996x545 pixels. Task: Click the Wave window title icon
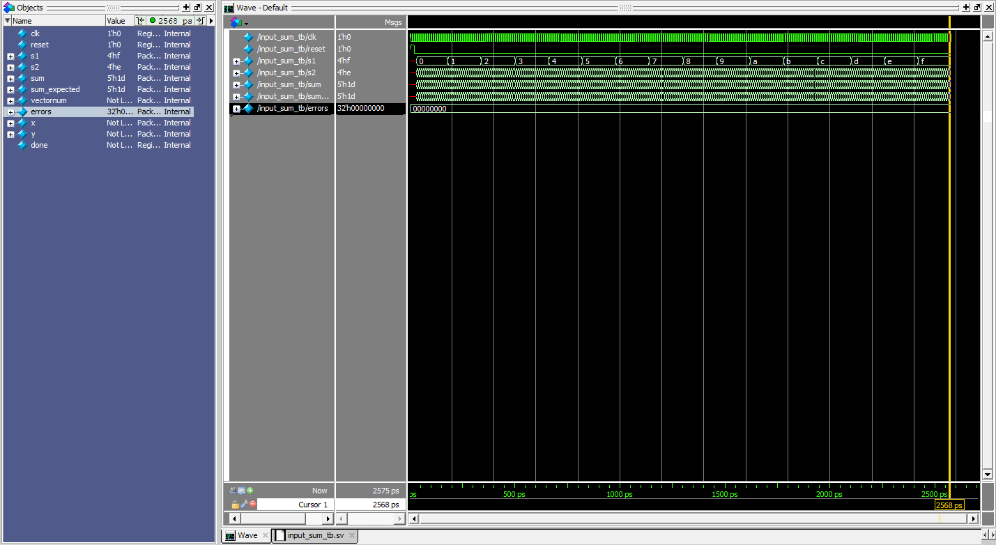(229, 8)
